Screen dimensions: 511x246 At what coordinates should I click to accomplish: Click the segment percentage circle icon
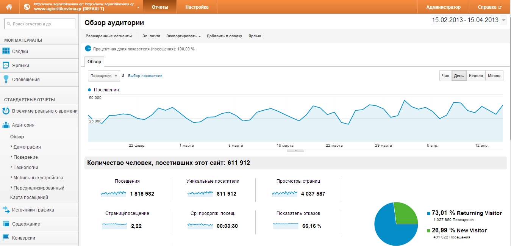[88, 49]
